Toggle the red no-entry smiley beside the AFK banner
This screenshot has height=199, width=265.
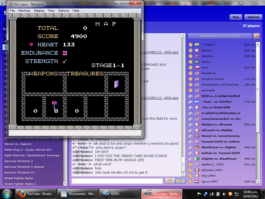pyautogui.click(x=256, y=36)
